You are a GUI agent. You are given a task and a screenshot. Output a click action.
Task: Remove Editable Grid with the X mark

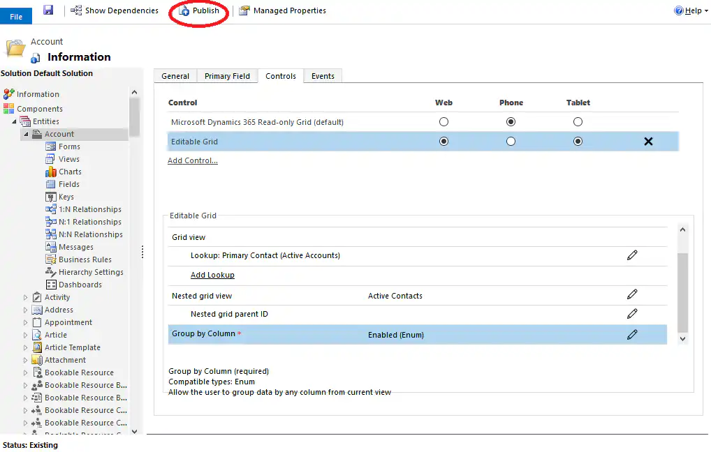[648, 141]
